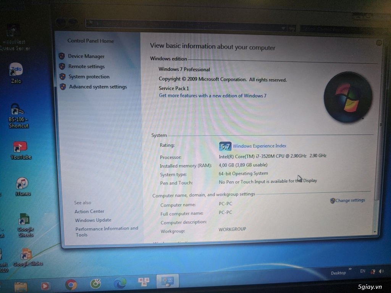Click the address bar dropdown arrow

pyautogui.click(x=283, y=28)
